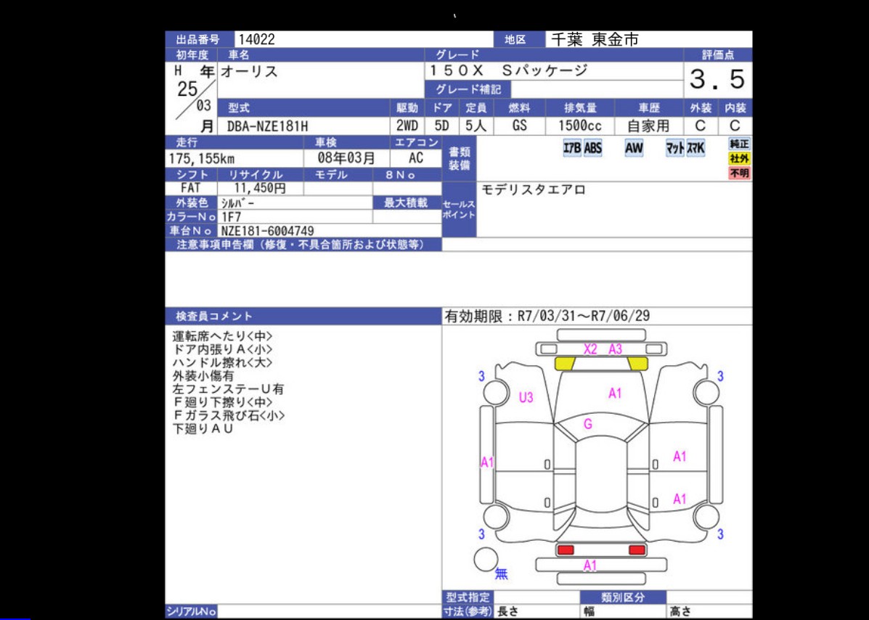Image resolution: width=869 pixels, height=620 pixels.
Task: Click comment Fガラス飛び石<小>
Action: [229, 415]
